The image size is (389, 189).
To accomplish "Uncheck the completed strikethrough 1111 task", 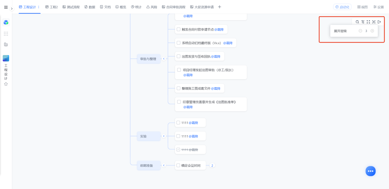I will coord(178,150).
